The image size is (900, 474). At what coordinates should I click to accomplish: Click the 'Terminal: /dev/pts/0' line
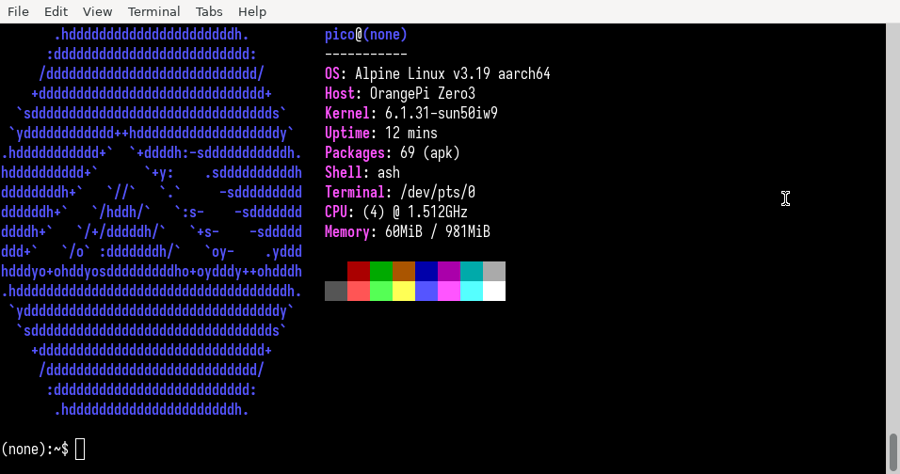click(400, 193)
